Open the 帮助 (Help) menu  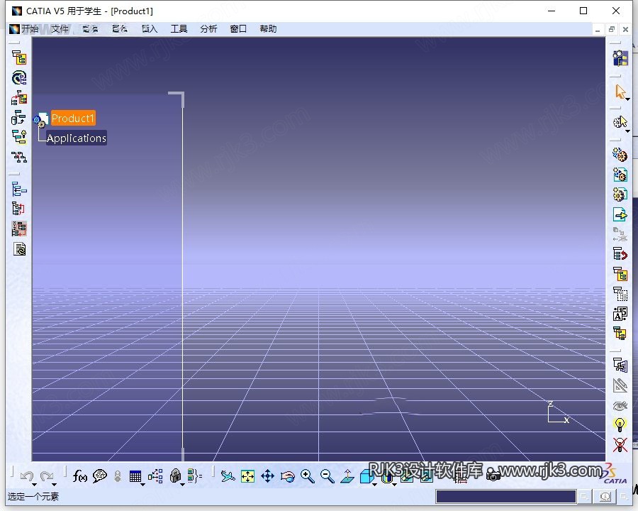pyautogui.click(x=268, y=29)
